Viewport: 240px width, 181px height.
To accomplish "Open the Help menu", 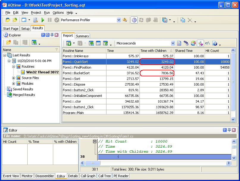I will [x=70, y=13].
